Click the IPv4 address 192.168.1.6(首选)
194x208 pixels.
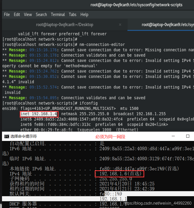[120, 174]
